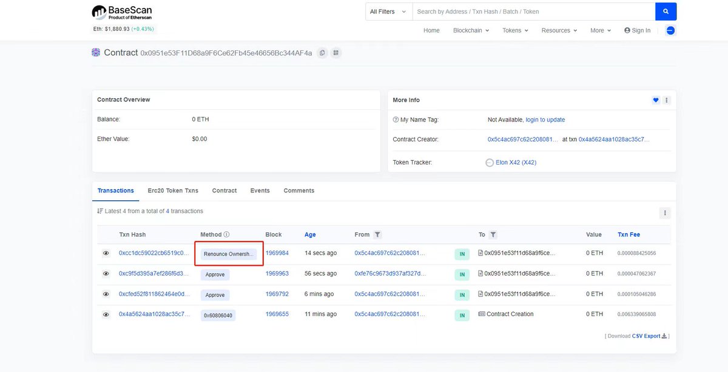The image size is (728, 372).
Task: Open the QR code icon beside the address
Action: pyautogui.click(x=335, y=53)
